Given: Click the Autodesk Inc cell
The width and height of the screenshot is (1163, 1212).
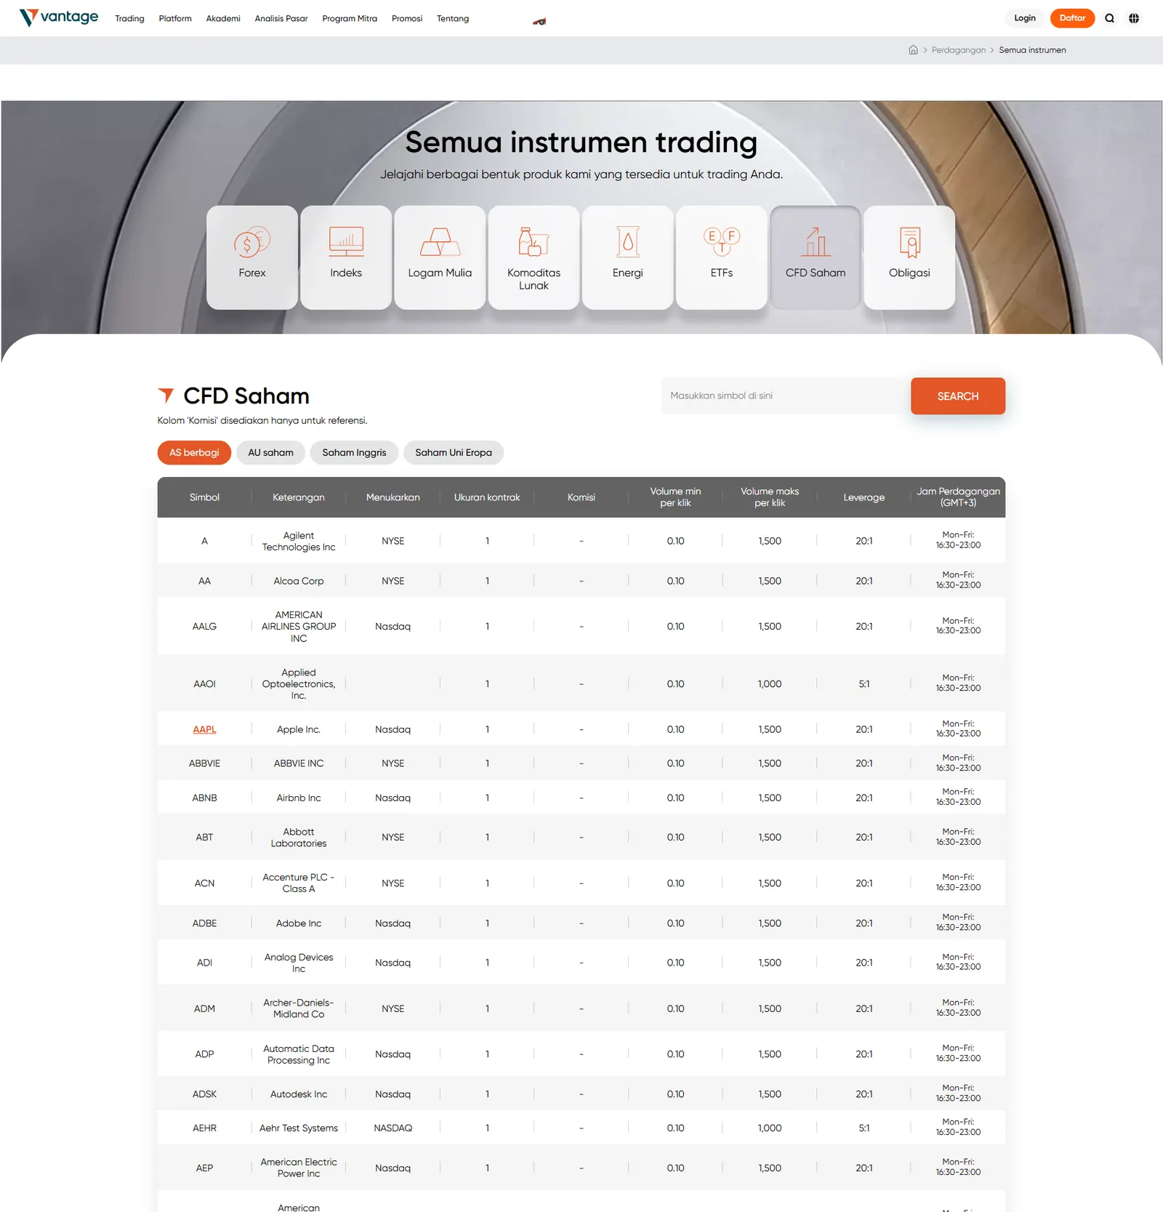Looking at the screenshot, I should pos(299,1094).
